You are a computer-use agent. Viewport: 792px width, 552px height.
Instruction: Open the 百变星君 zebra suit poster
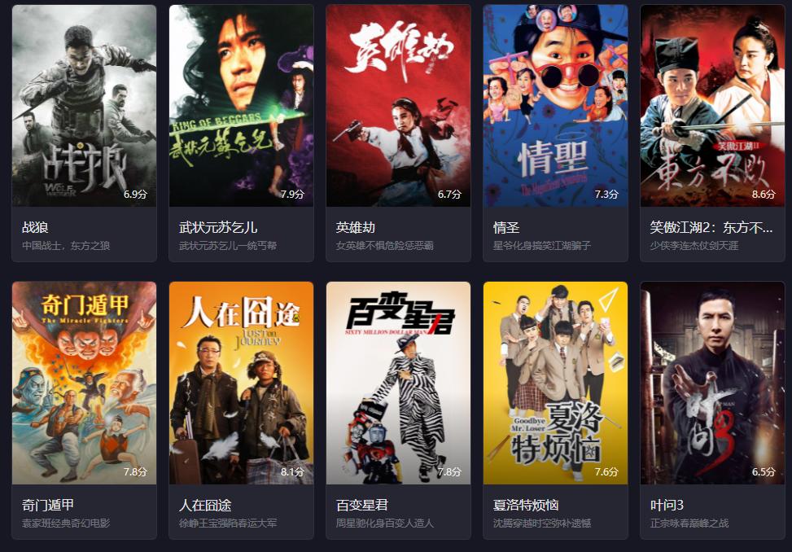coord(399,383)
